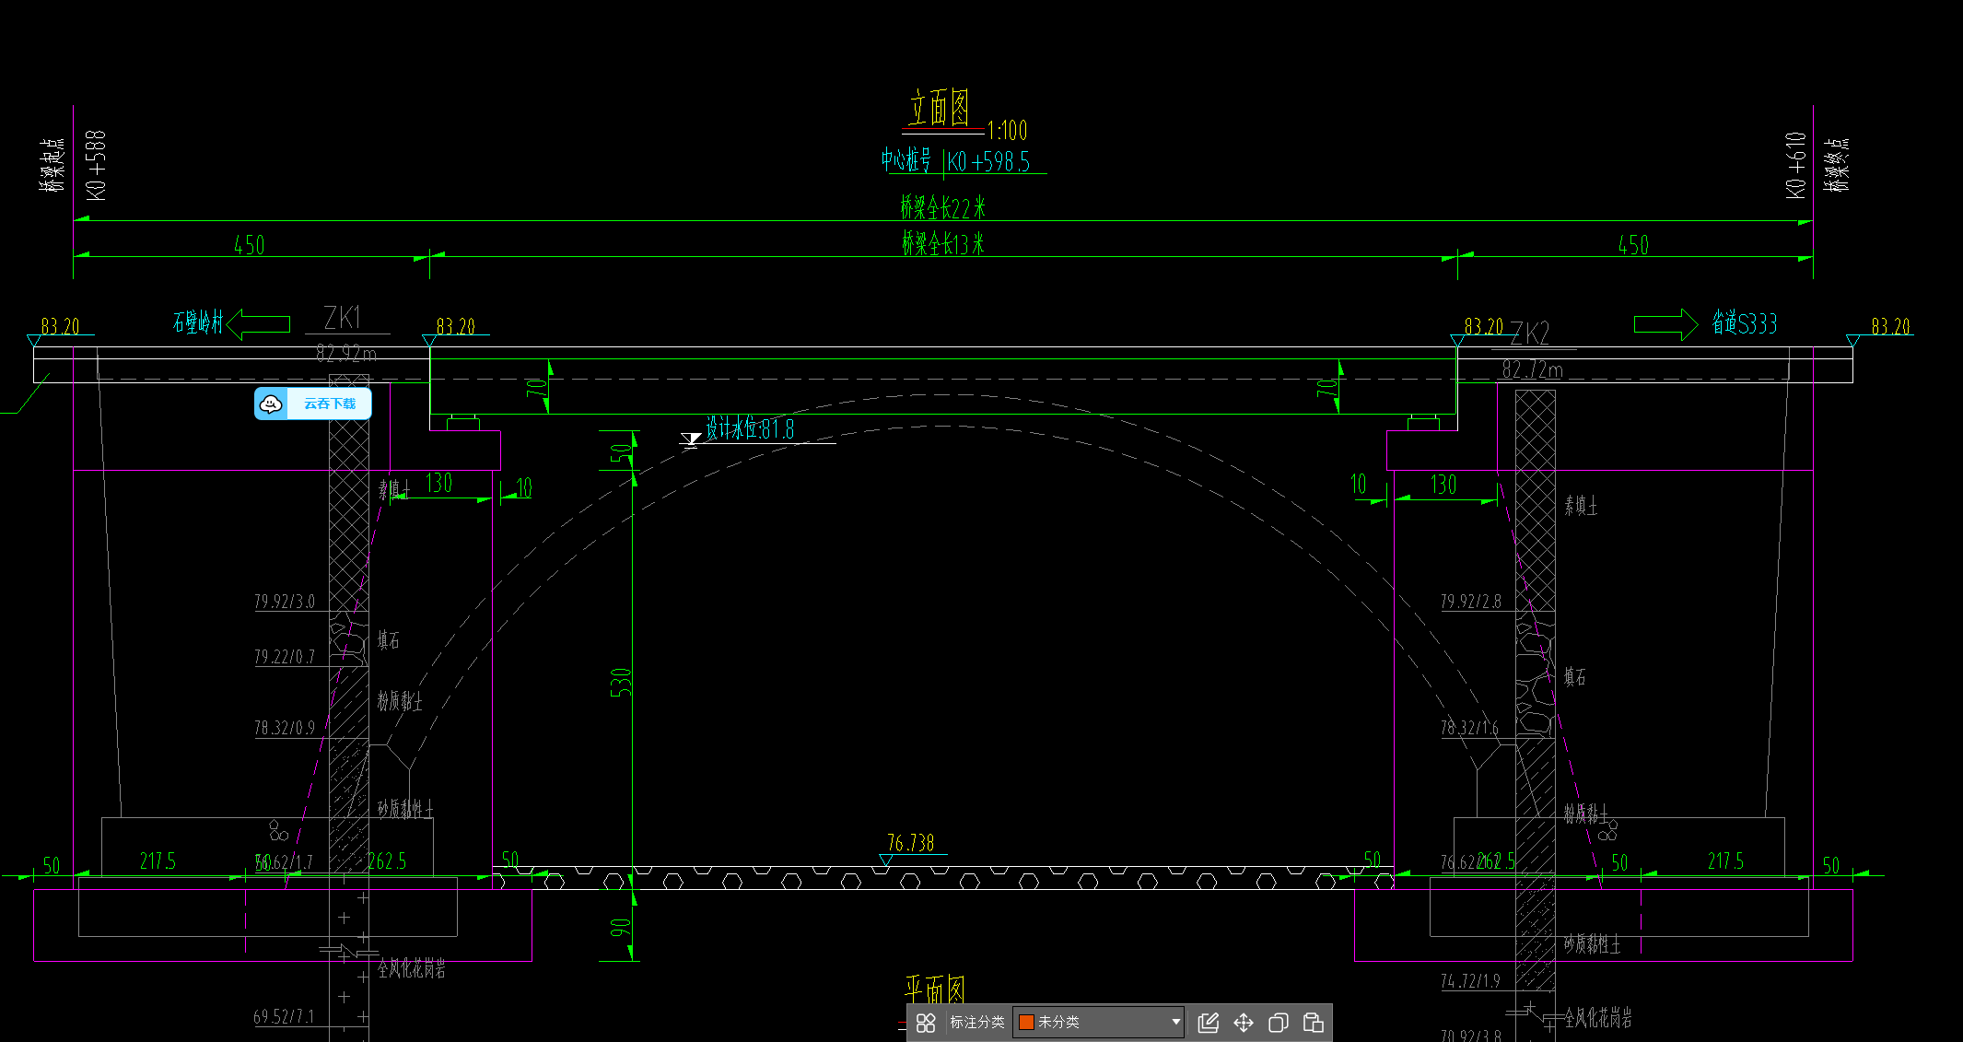Select the 立面图 title text
Viewport: 1963px width, 1042px height.
[940, 108]
